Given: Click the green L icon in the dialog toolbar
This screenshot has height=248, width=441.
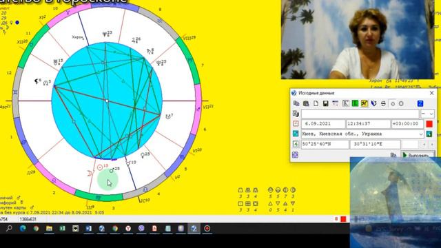Looking at the screenshot, I should tap(355, 103).
